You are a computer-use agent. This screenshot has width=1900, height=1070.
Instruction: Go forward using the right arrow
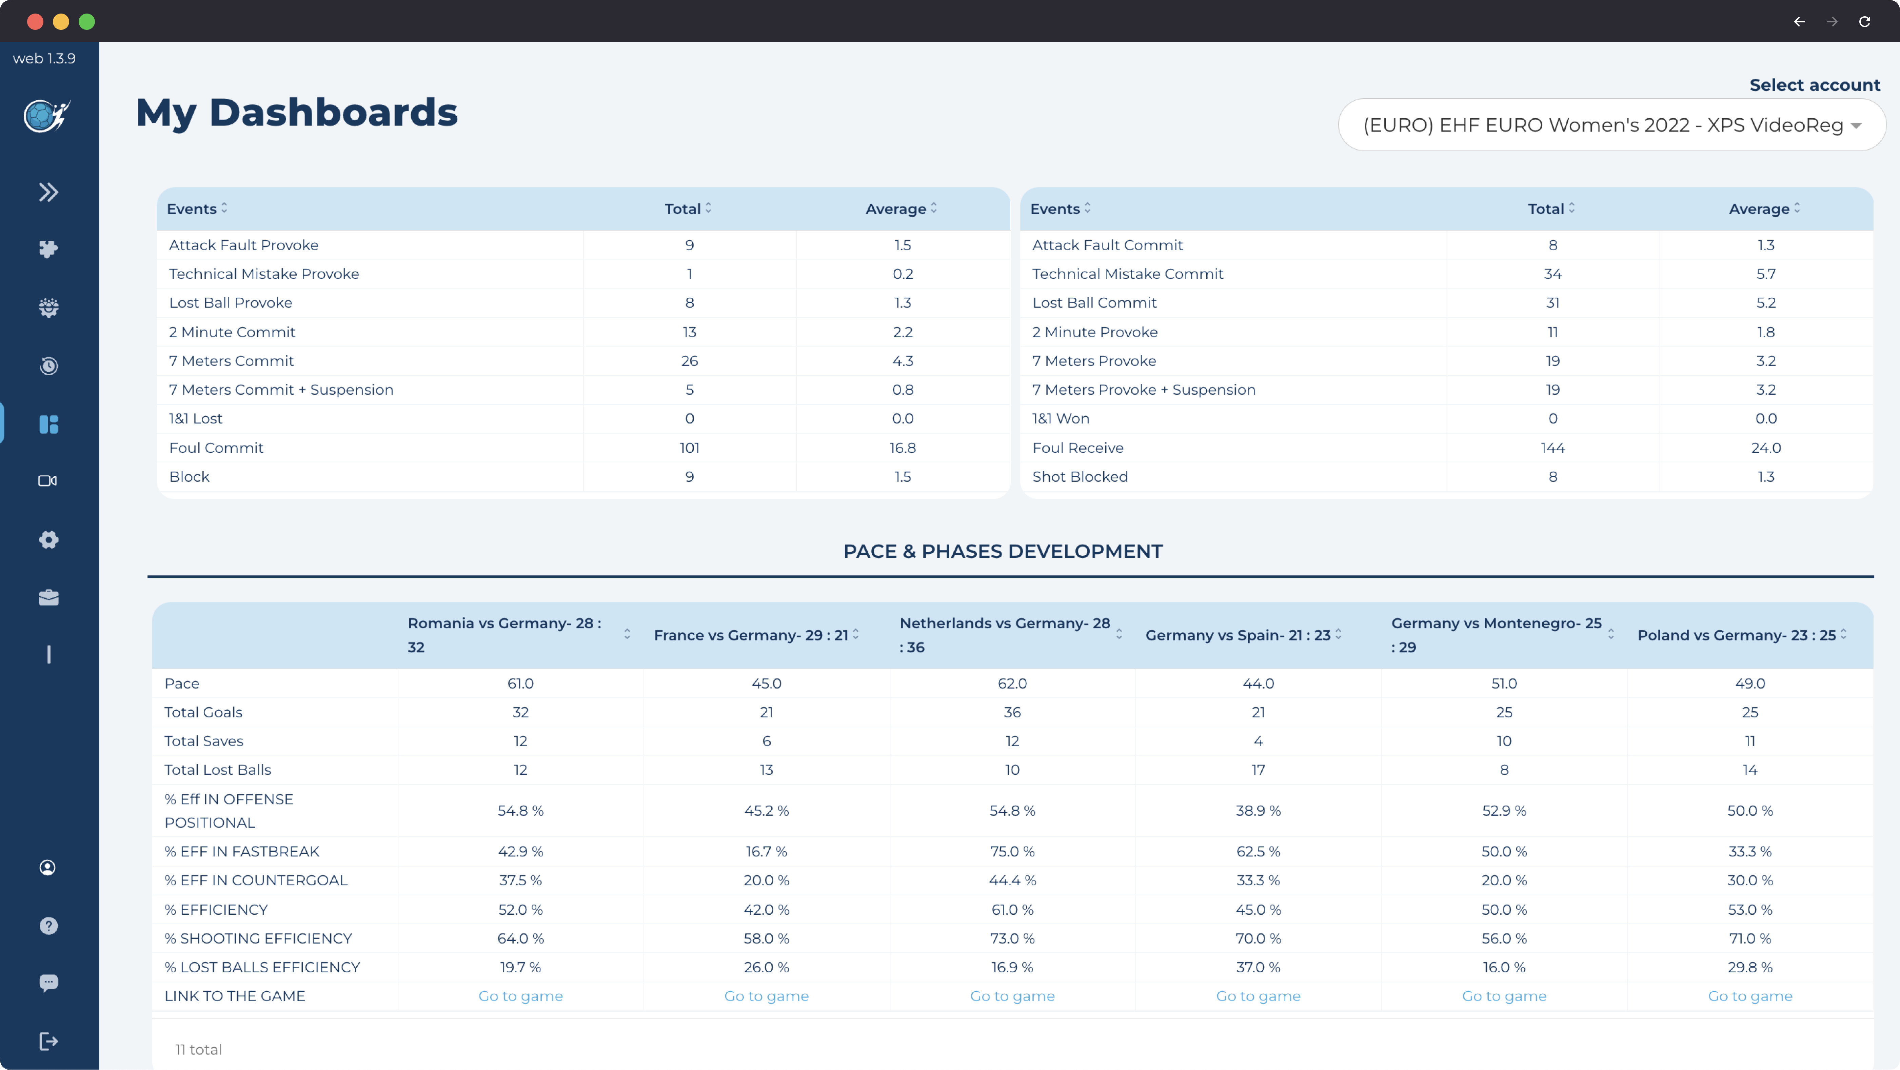[x=1832, y=21]
